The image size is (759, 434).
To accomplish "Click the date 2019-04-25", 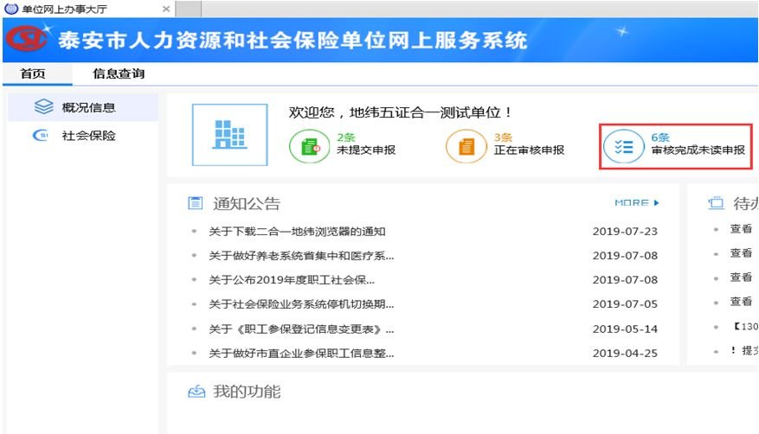I will (625, 354).
